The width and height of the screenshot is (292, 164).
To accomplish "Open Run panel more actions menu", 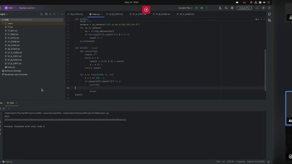I will click(x=9, y=108).
